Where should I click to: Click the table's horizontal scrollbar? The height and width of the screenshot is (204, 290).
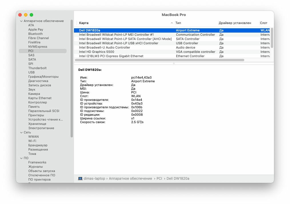tap(159, 60)
